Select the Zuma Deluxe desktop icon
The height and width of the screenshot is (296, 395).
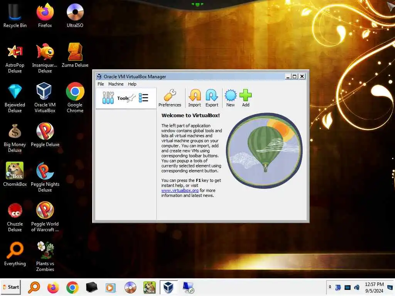click(75, 55)
